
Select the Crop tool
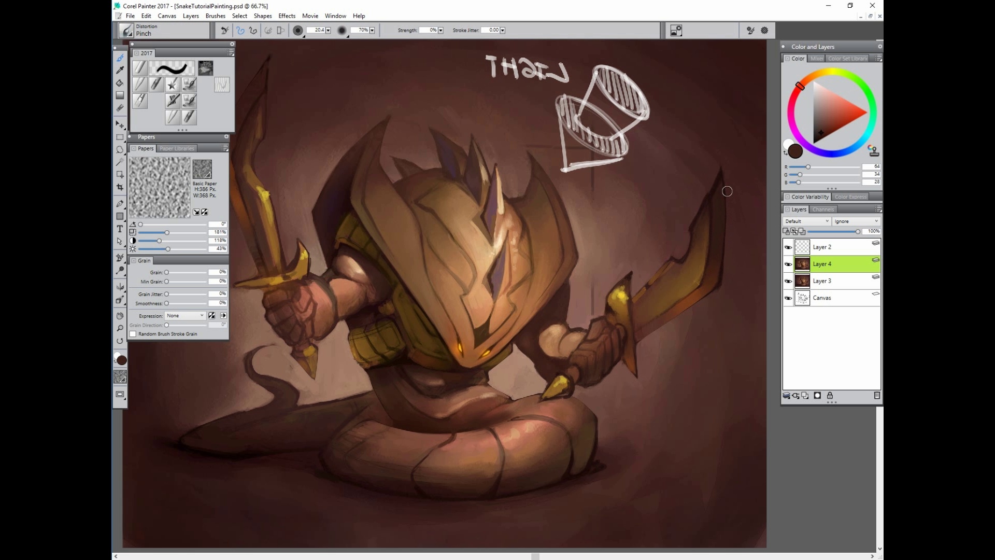coord(120,187)
